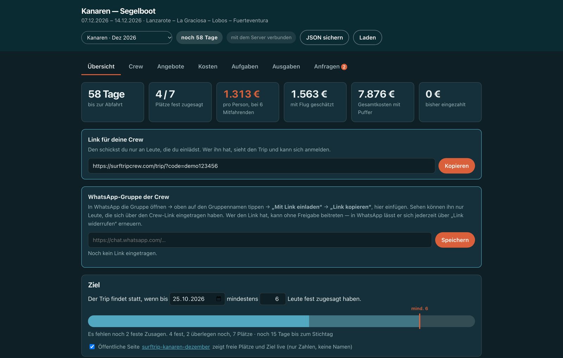Click the mit dem Server verbunden status
This screenshot has width=563, height=358.
click(261, 38)
